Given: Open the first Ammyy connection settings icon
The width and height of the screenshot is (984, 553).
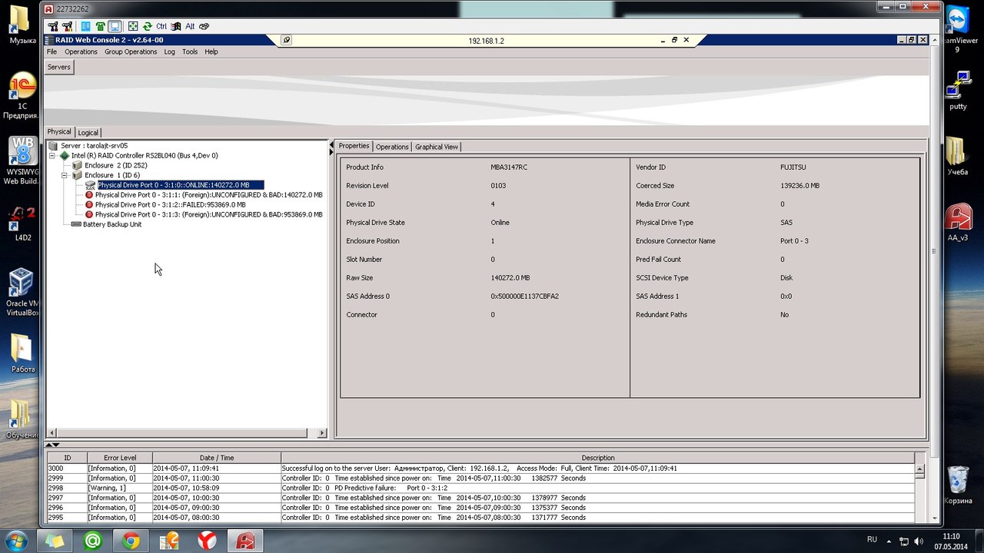Looking at the screenshot, I should tap(53, 26).
